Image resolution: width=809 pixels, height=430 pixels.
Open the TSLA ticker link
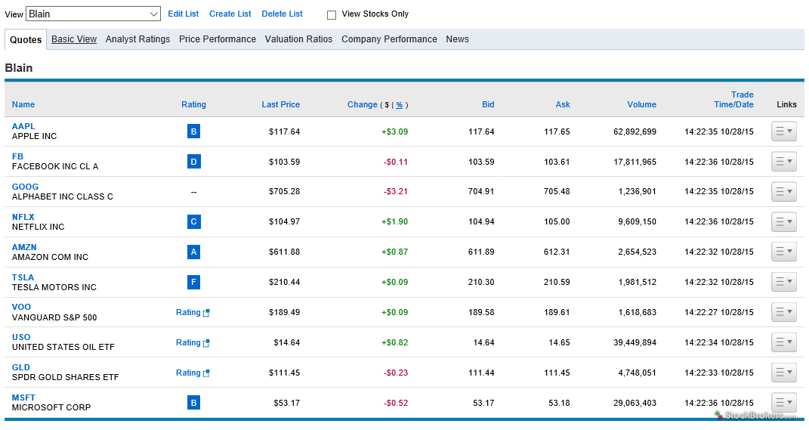coord(23,277)
